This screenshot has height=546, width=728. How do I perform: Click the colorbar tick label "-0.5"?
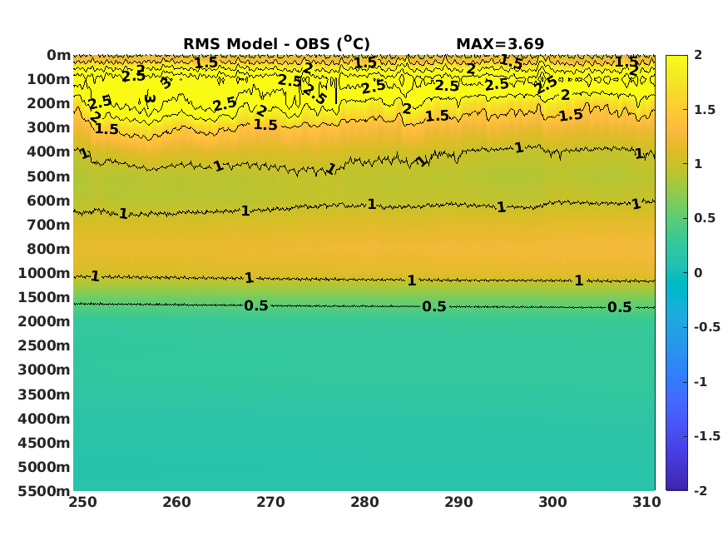coord(707,327)
